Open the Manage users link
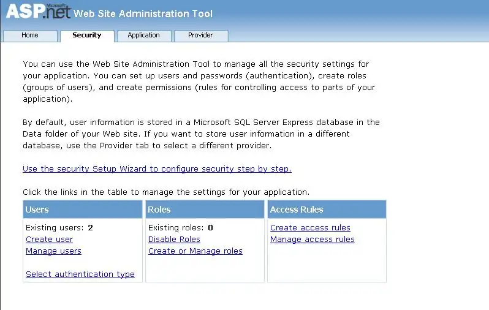Screen dimensions: 489x310 (x=53, y=251)
